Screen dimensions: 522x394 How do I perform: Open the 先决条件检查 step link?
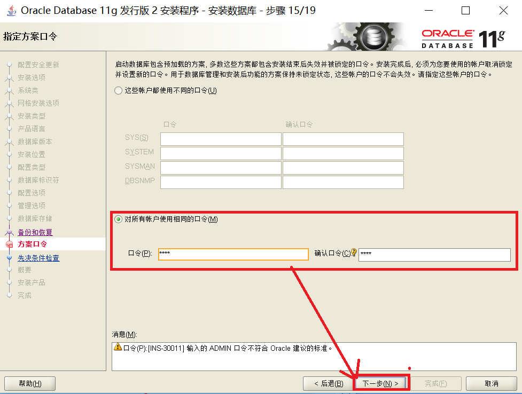tap(38, 258)
